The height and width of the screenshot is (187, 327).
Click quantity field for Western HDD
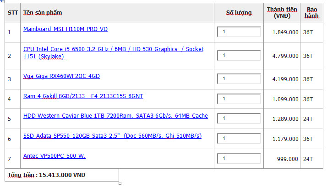239,119
